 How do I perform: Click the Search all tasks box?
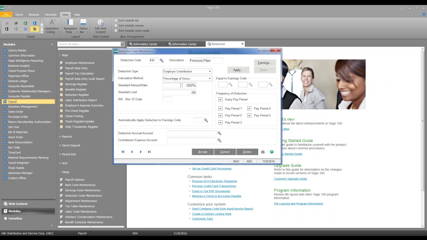point(89,44)
